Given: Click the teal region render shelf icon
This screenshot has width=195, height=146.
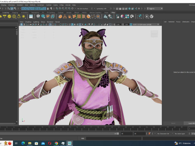Looking at the screenshot, I should coord(139,17).
